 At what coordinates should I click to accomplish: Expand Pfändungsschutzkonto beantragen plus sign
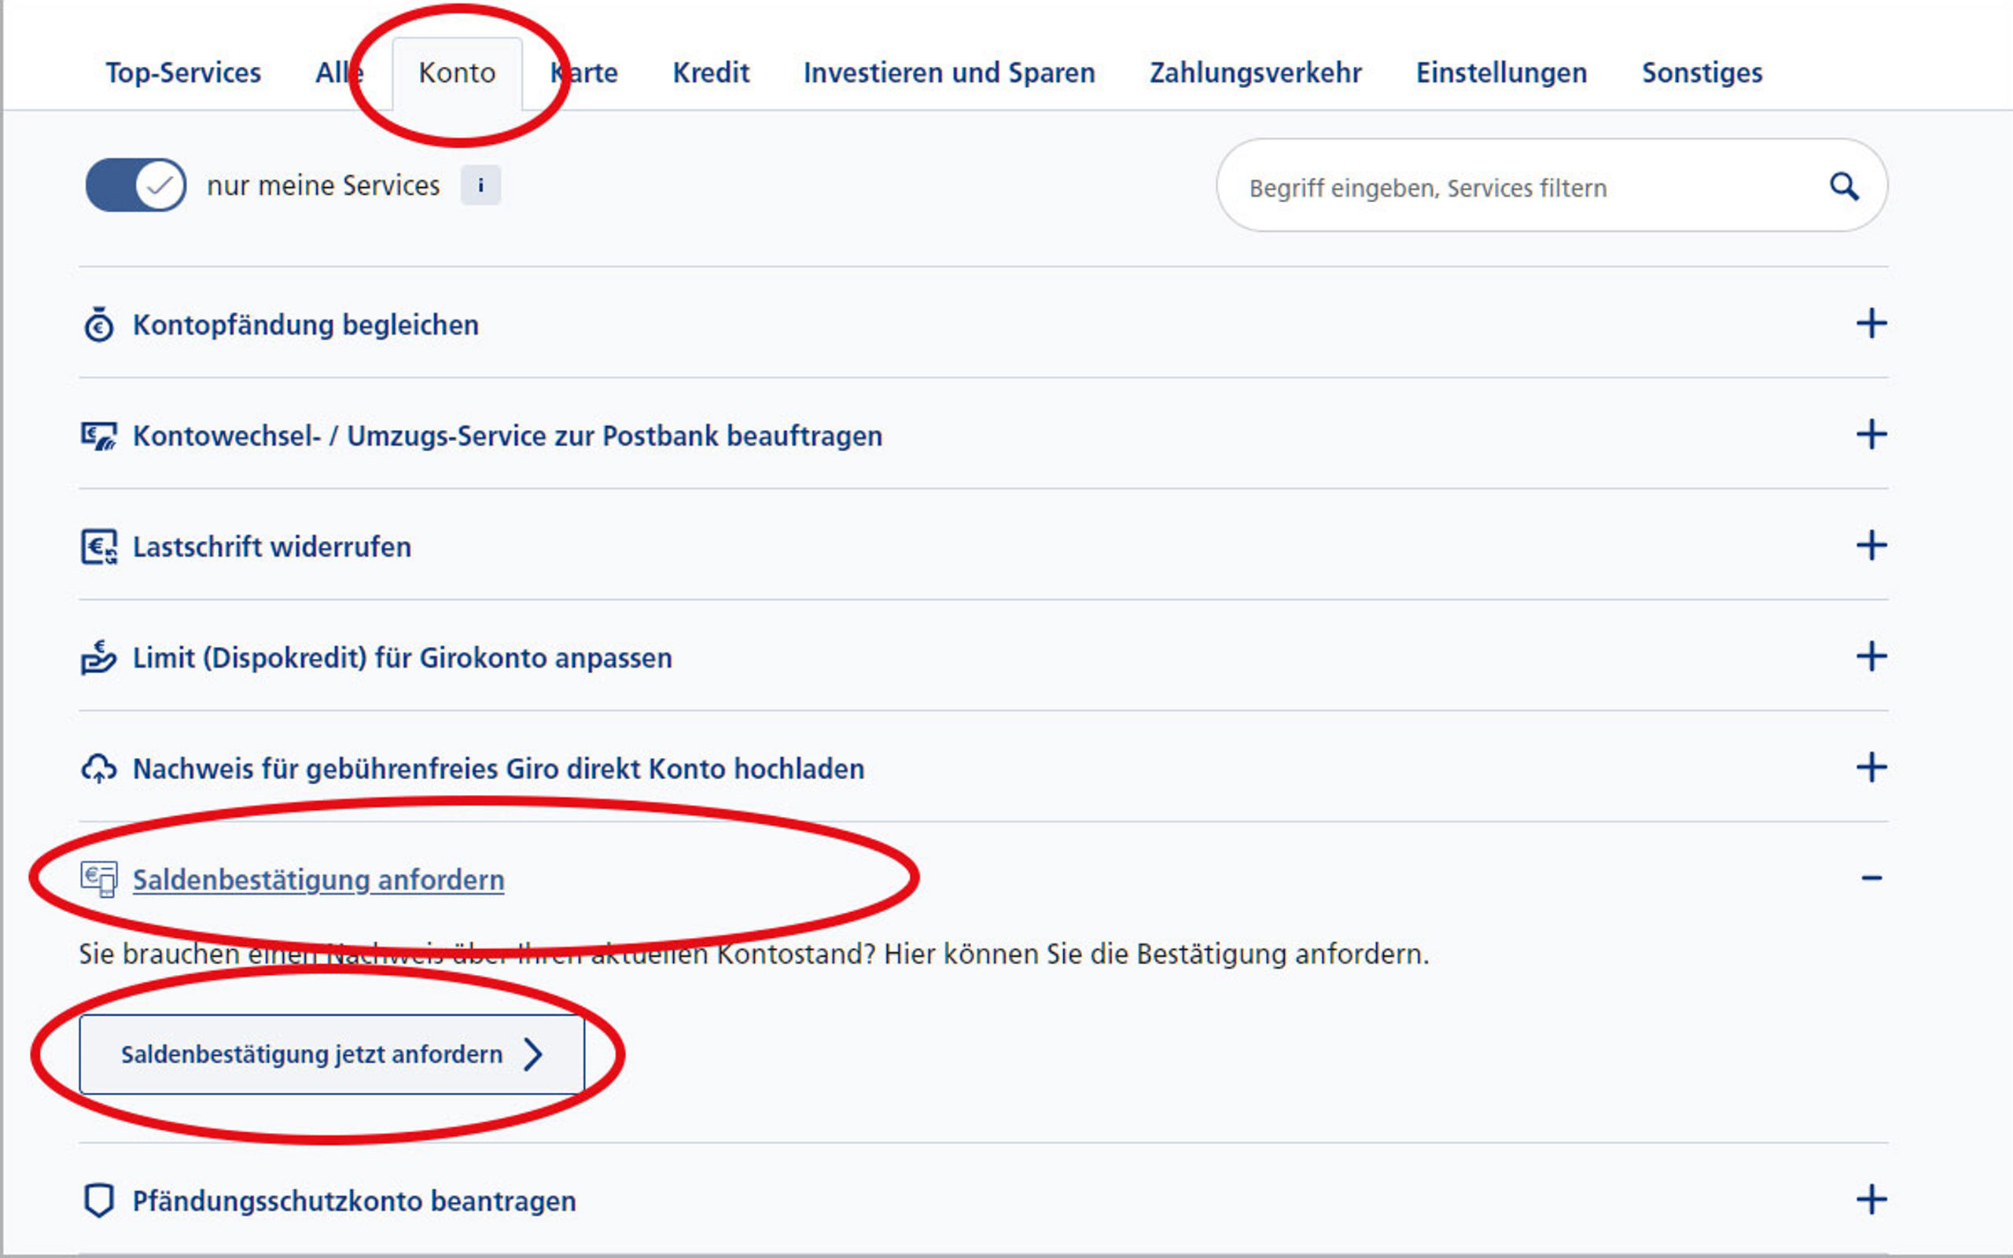coord(1871,1200)
